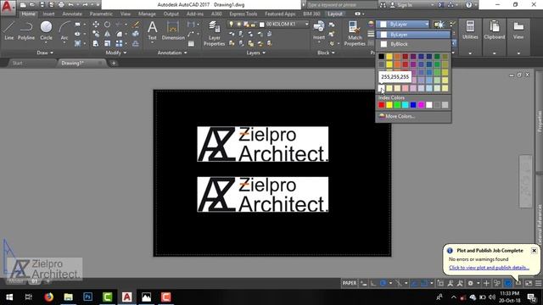Switch to the Insert ribbon tab
This screenshot has height=305, width=543.
point(49,14)
